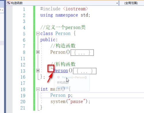The image size is (144, 113).
Task: Expand the ~Person() destructor body
Action: tap(38, 70)
